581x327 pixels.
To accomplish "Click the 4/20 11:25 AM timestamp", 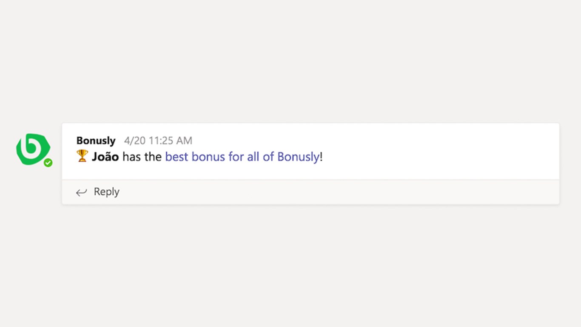I will pyautogui.click(x=158, y=141).
